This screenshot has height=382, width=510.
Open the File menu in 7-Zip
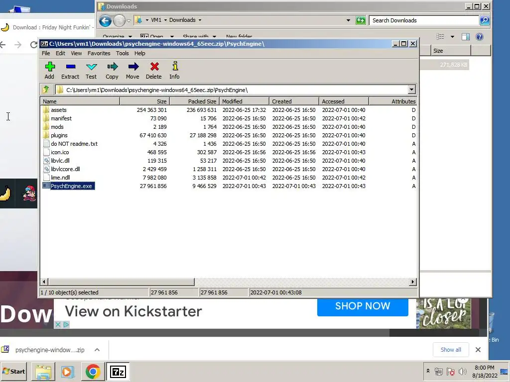point(46,53)
